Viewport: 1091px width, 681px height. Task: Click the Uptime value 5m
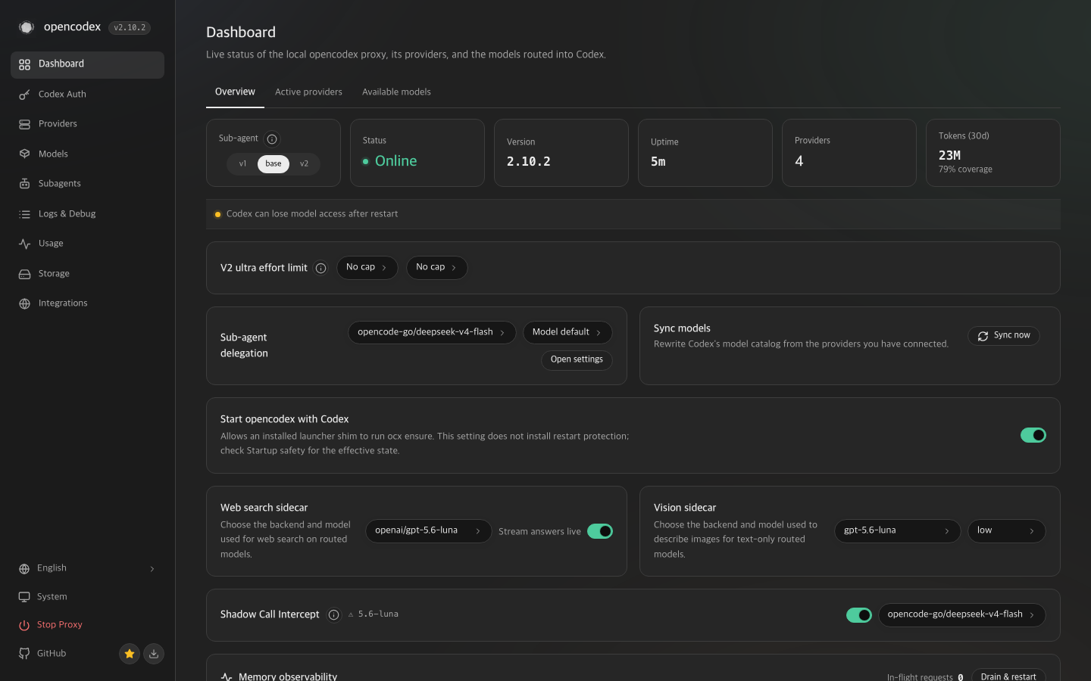click(x=658, y=162)
